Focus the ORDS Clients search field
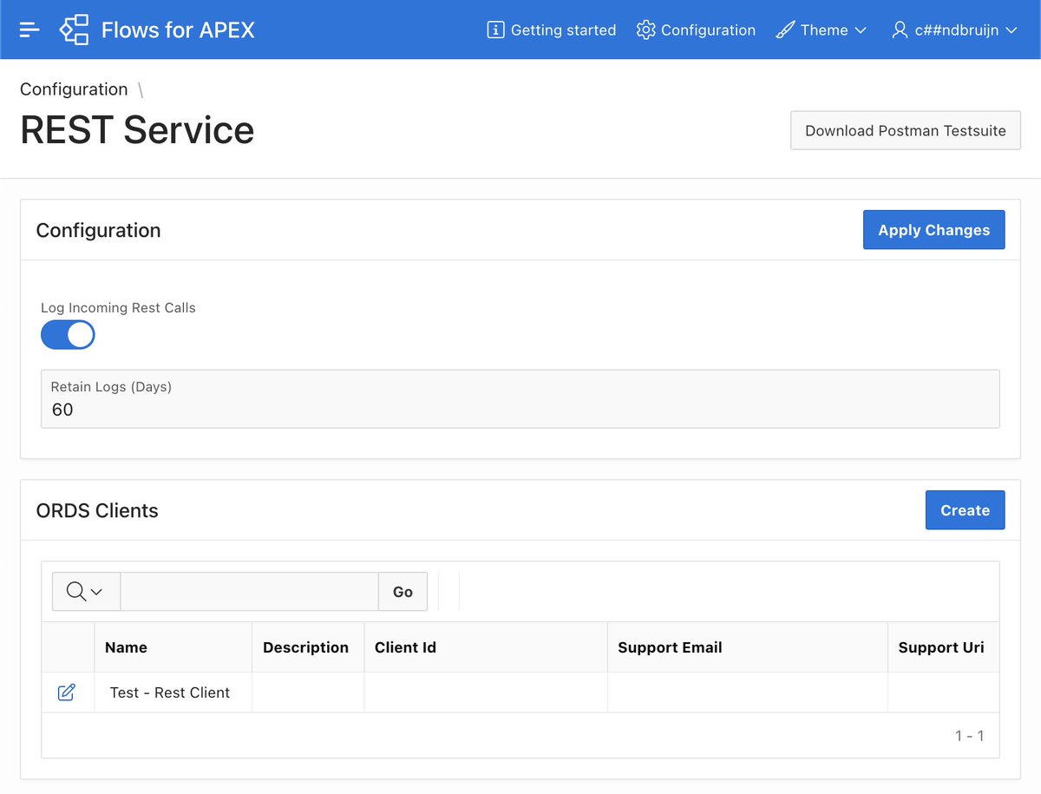This screenshot has width=1041, height=794. click(x=249, y=592)
